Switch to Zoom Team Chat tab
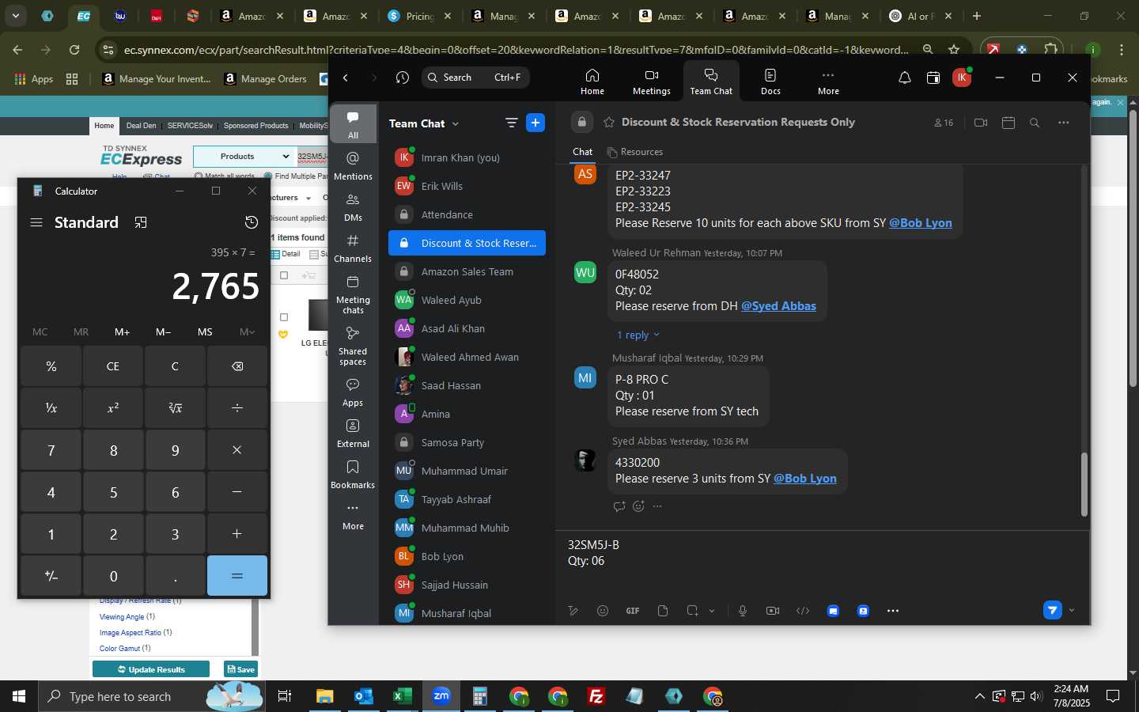 coord(711,81)
